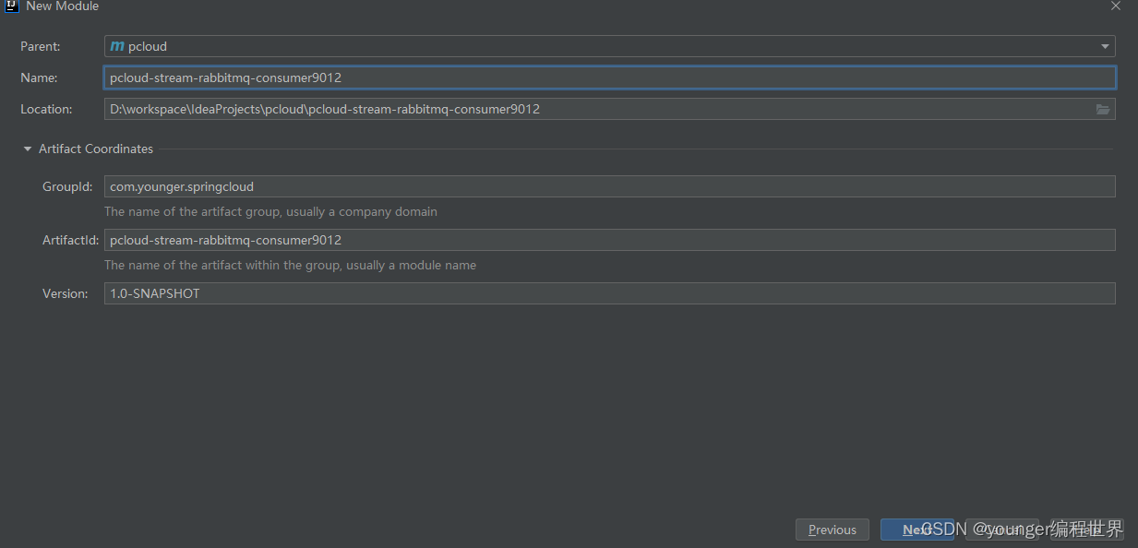
Task: Collapse the Artifact Coordinates section triangle
Action: click(28, 149)
